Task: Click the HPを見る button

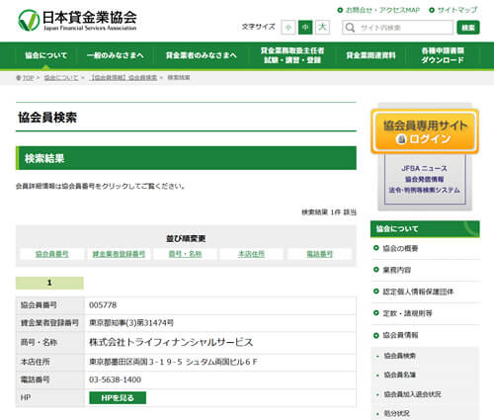Action: pyautogui.click(x=118, y=398)
